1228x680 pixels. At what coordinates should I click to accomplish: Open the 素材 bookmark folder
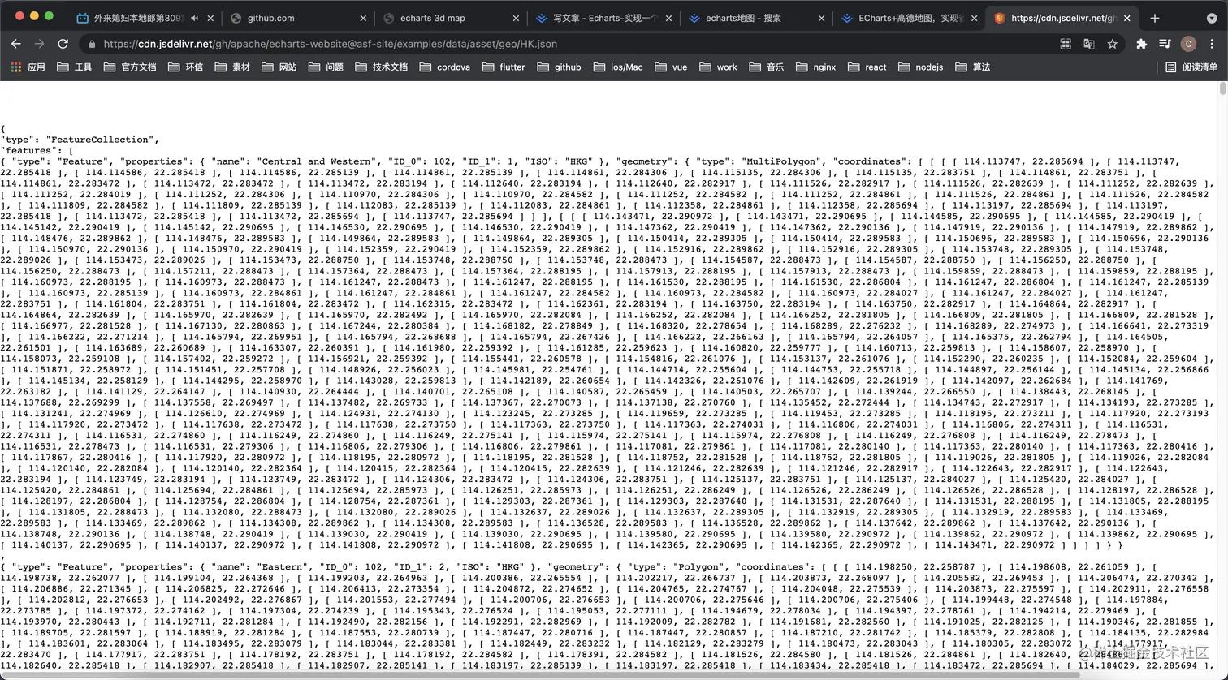coord(232,67)
